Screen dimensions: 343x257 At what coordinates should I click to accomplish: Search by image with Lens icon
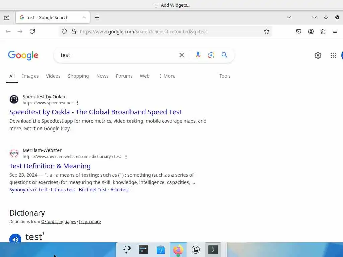tap(211, 55)
